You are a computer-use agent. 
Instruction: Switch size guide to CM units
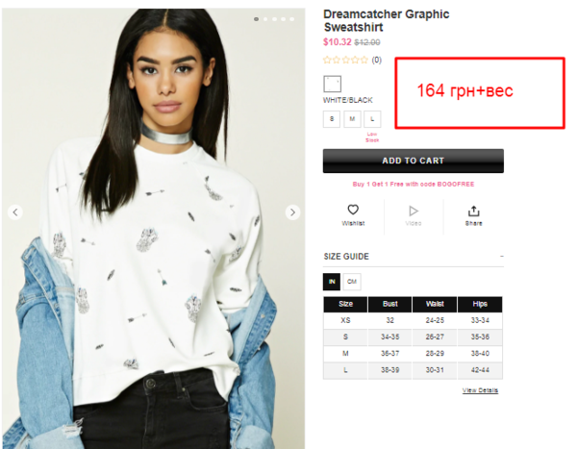pos(352,282)
